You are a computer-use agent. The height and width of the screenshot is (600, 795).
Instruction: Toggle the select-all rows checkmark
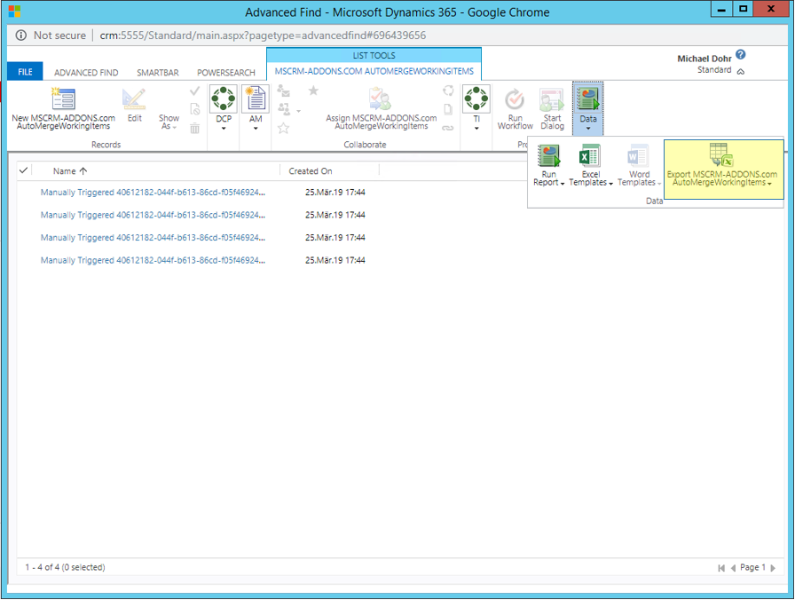click(23, 170)
